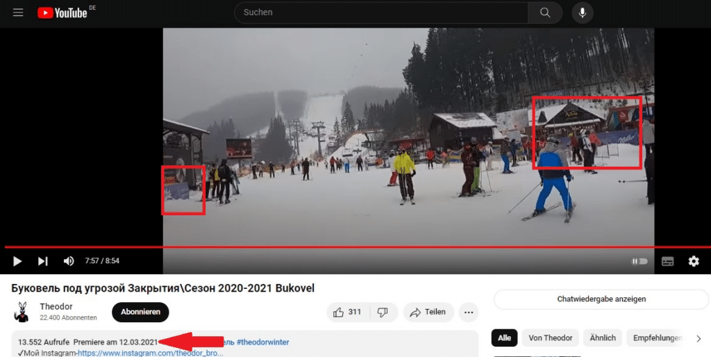Expand more filter chips with arrow
This screenshot has height=357, width=711.
click(699, 338)
